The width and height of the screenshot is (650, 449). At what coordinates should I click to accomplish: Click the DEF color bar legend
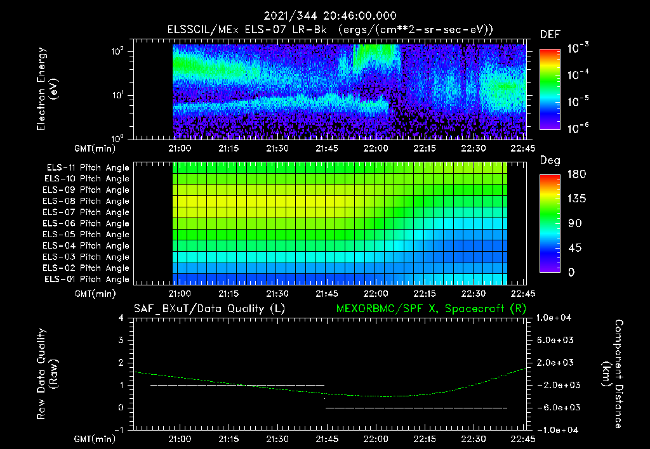(550, 89)
